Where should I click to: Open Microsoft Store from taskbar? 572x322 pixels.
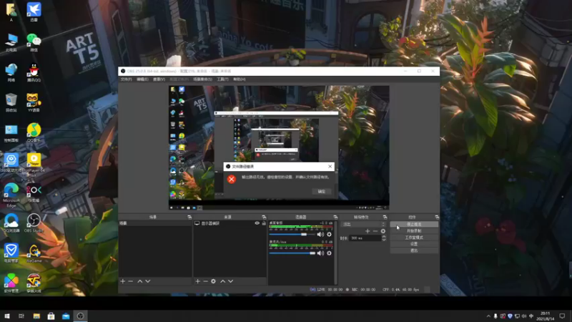click(51, 316)
